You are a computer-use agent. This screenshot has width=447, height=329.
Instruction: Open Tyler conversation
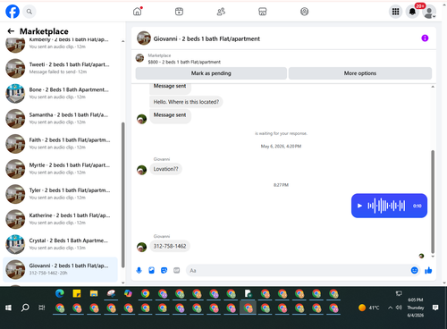[x=60, y=194]
